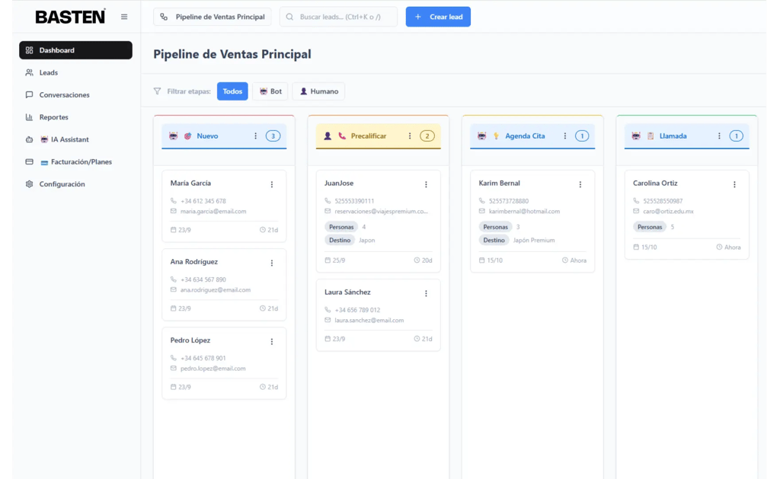Open Karim Bernal's card options menu
The image size is (780, 479).
[x=580, y=184]
